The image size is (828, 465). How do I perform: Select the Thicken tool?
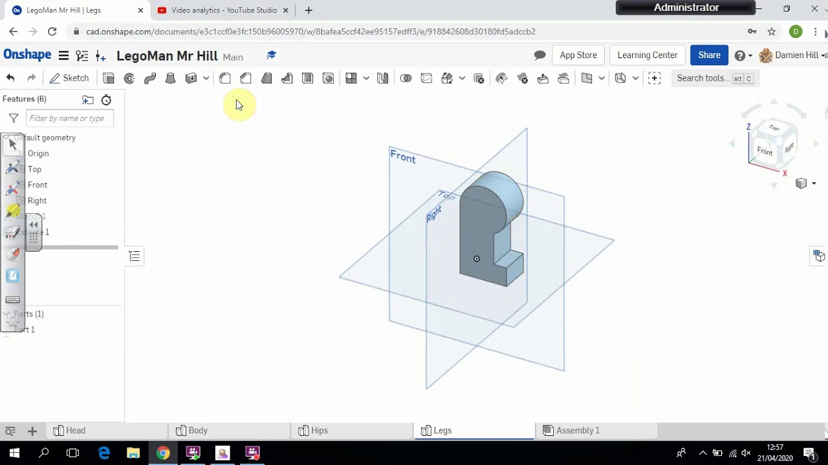point(191,78)
